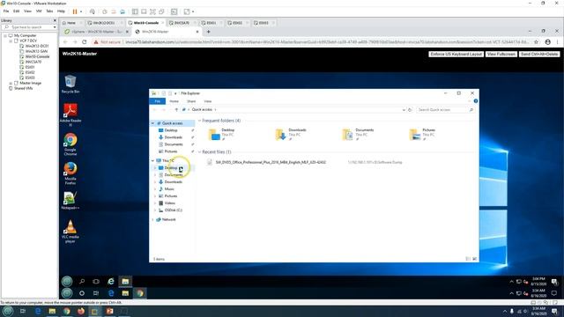Click Enforce US Keyboard Layout button
Screen dimensions: 564x317
(456, 54)
